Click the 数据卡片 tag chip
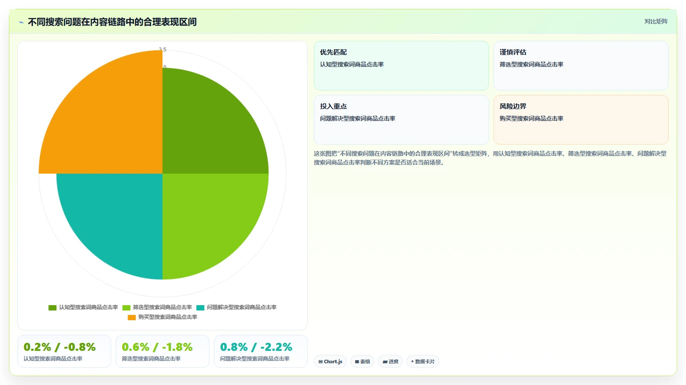This screenshot has height=385, width=686. point(423,361)
